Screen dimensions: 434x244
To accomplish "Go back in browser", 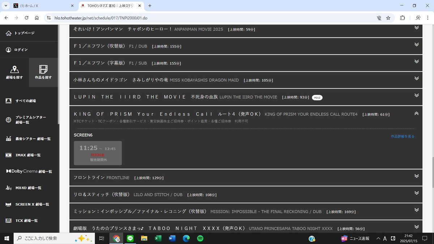I will point(6,18).
